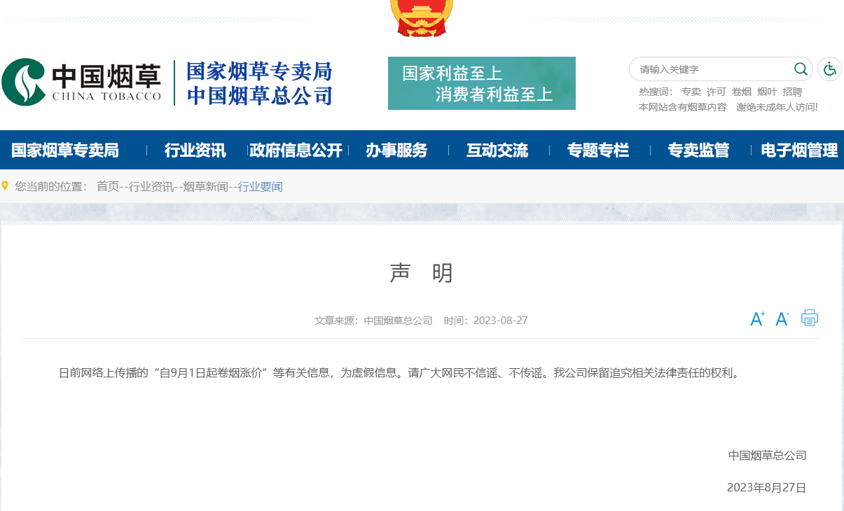Focus the keyword search input field
Screen dimensions: 844x511
pos(711,69)
